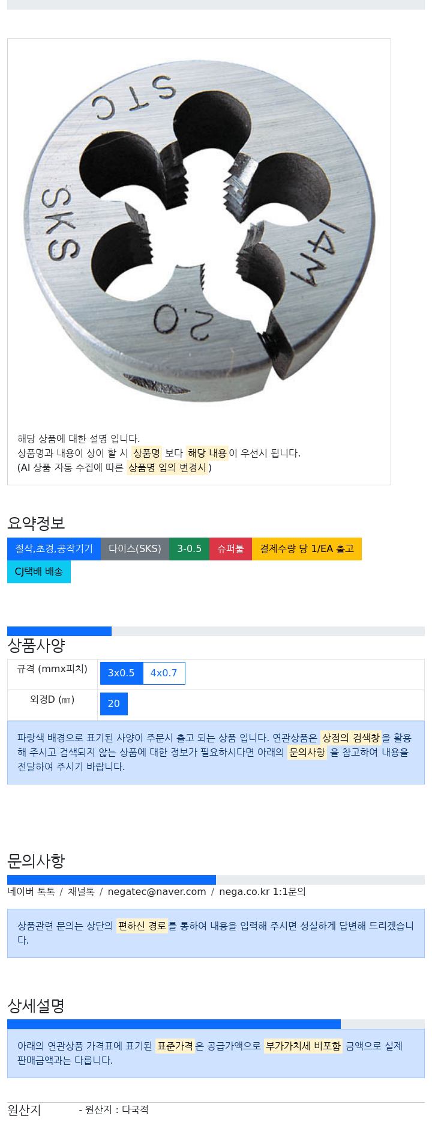Click the CJ택배 배송 shipping badge
Viewport: 432px width, 1122px height.
click(39, 572)
